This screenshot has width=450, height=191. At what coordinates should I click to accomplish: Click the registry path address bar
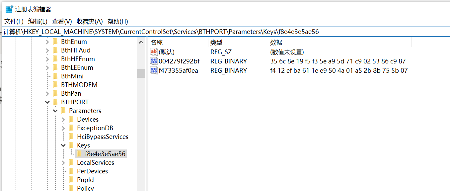pyautogui.click(x=226, y=32)
